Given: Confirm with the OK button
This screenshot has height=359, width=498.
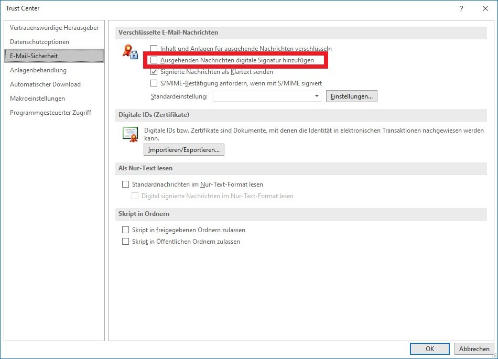Looking at the screenshot, I should [x=430, y=349].
